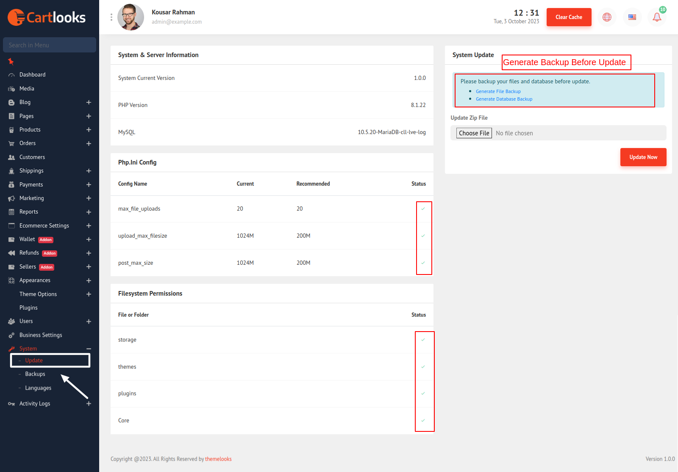Click the US flag language icon

(x=632, y=17)
